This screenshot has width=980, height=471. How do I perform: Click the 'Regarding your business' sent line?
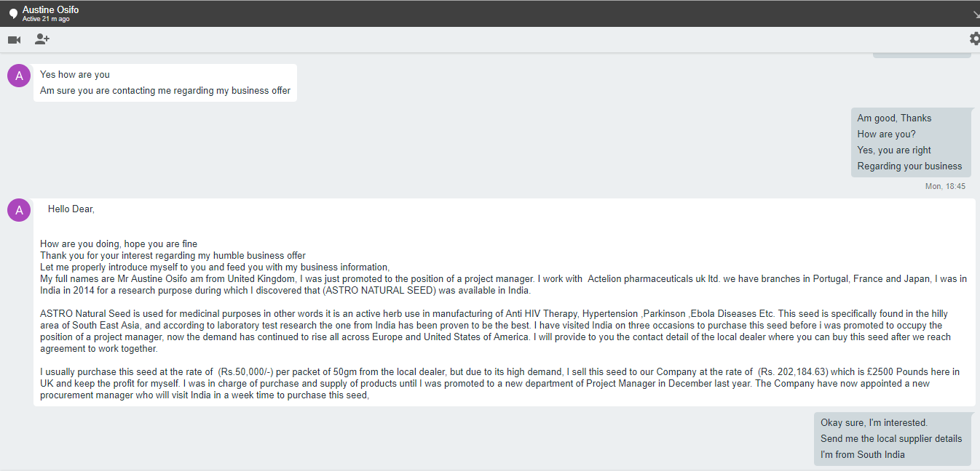909,166
